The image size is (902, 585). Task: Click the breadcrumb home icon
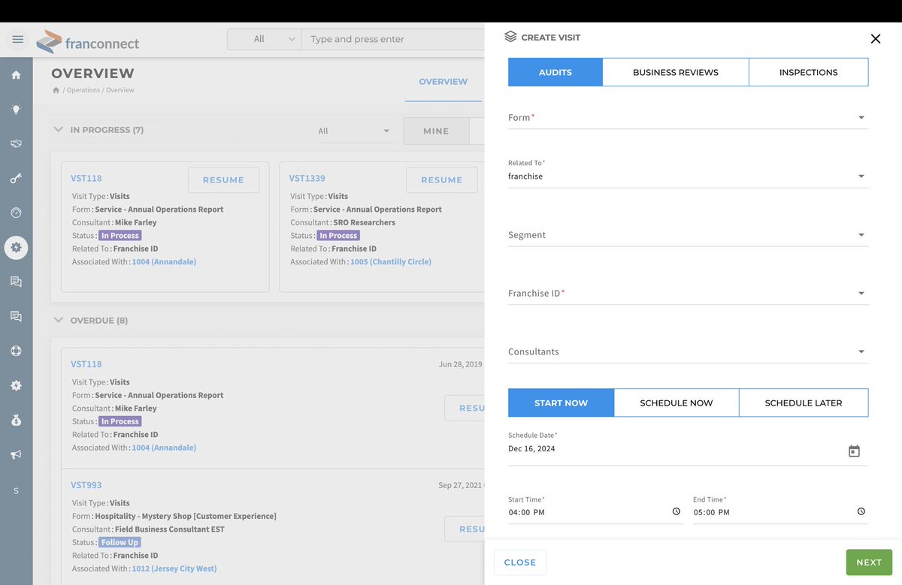56,90
